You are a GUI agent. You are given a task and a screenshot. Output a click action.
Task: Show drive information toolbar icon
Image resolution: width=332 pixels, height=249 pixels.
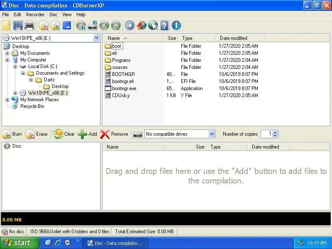(93, 26)
